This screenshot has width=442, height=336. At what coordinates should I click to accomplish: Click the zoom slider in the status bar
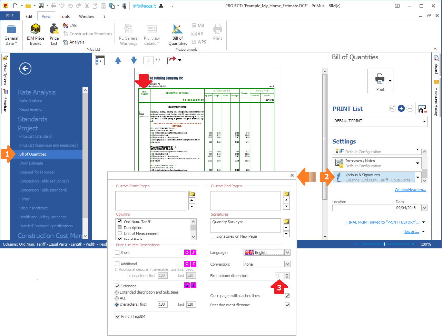[384, 244]
